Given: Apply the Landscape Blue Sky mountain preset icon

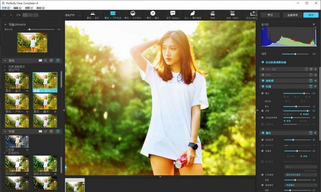Looking at the screenshot, I should pos(93,13).
